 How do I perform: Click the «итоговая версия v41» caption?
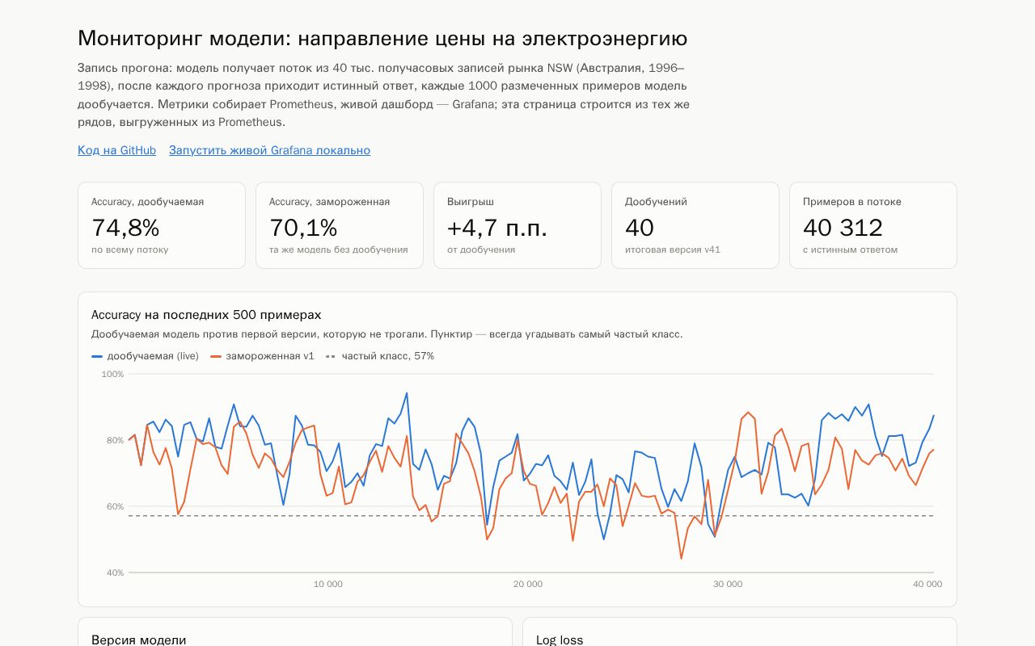click(x=673, y=250)
